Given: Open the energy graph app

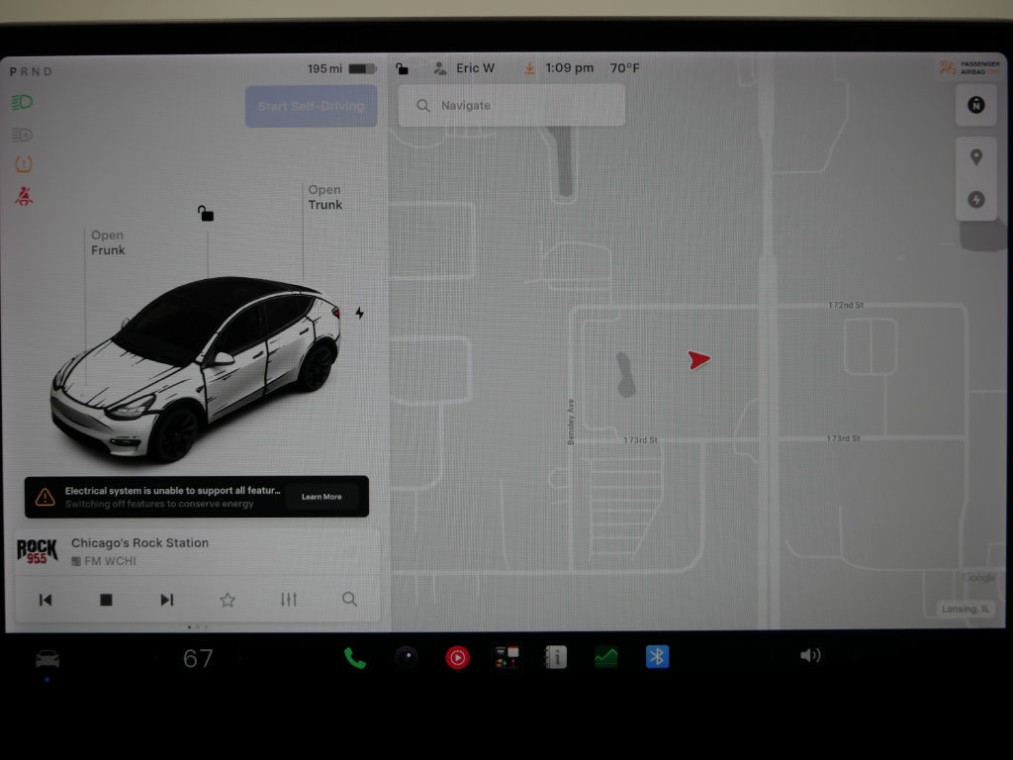Looking at the screenshot, I should (x=606, y=657).
